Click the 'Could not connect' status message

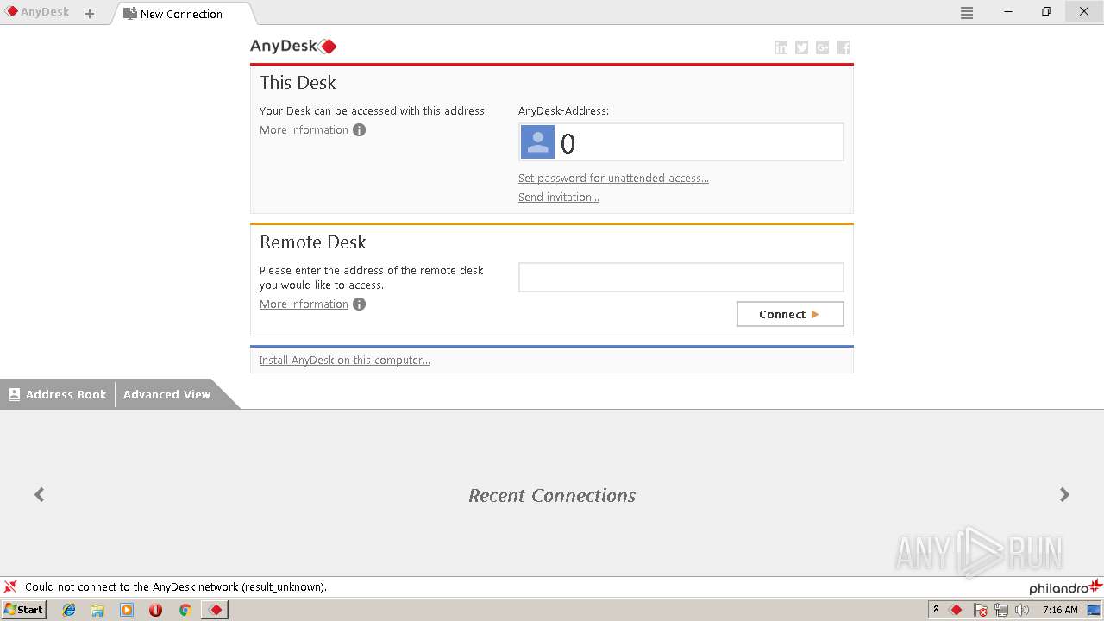pyautogui.click(x=176, y=587)
